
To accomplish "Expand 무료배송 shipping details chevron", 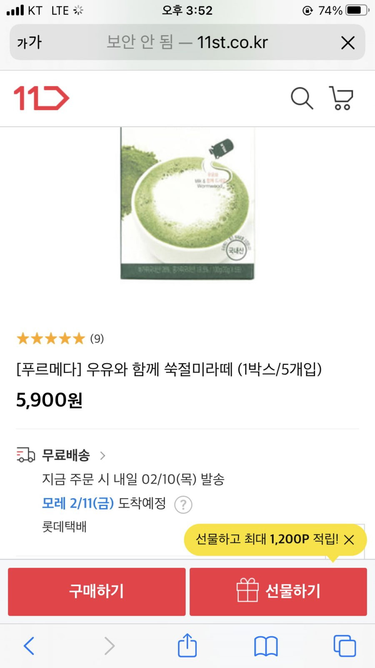I will tap(102, 455).
